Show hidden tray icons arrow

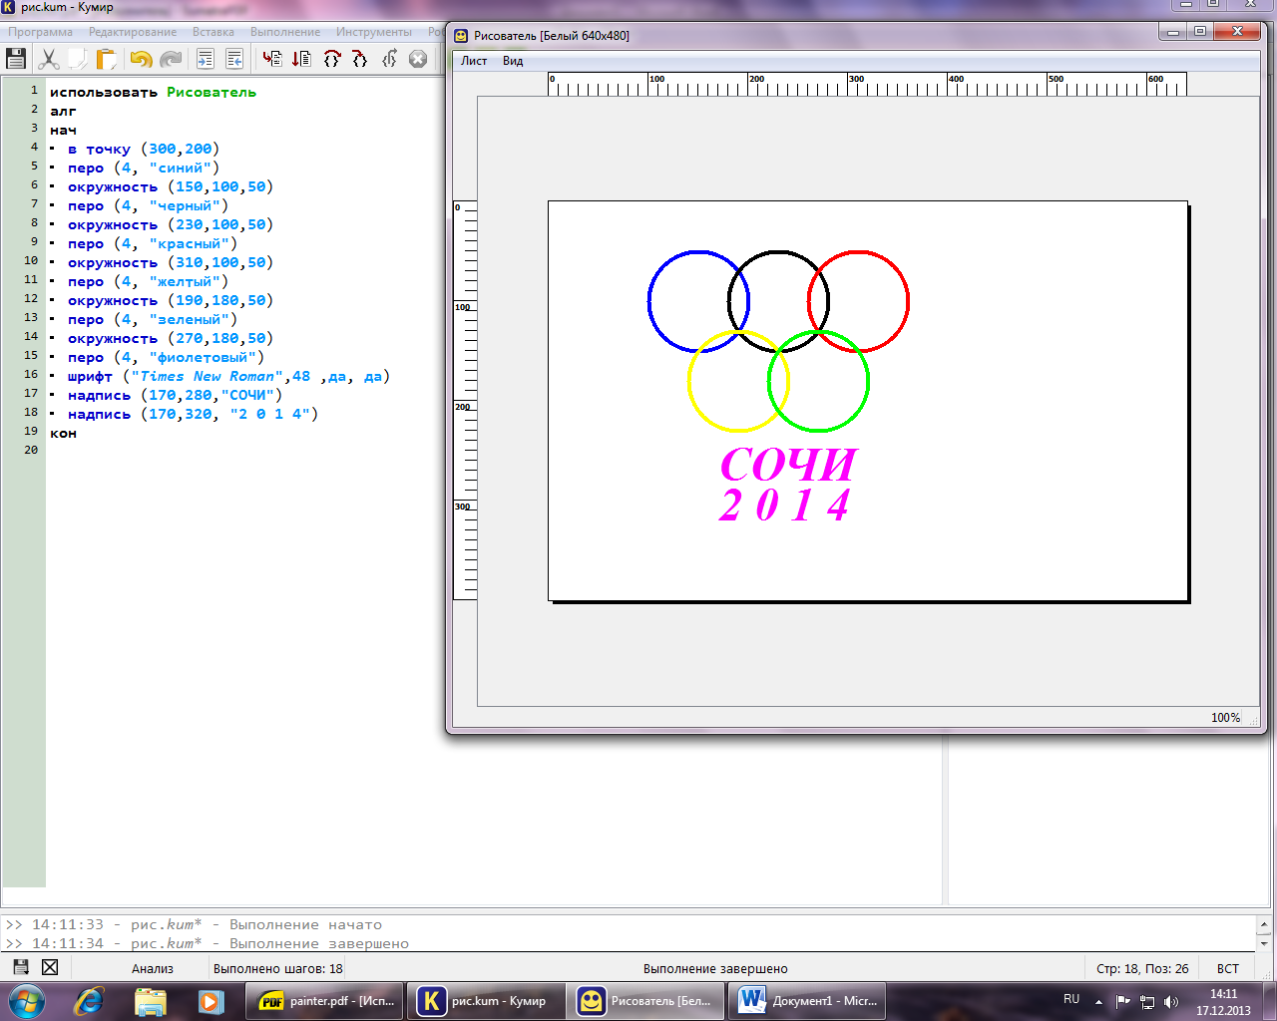click(1099, 1001)
